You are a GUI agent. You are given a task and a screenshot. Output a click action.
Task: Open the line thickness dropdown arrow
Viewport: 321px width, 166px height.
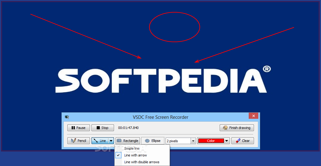[193, 141]
